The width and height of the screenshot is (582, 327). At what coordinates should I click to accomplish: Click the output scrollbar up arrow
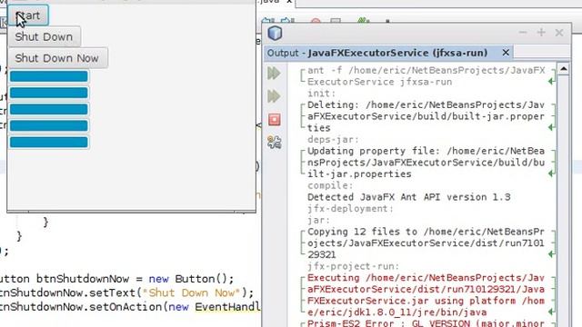[564, 69]
